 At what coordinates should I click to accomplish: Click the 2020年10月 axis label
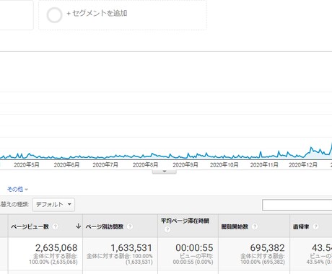[224, 165]
